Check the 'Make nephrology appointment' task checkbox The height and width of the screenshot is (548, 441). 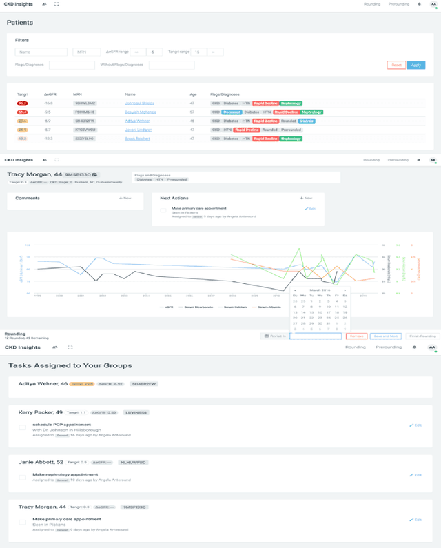[x=22, y=477]
